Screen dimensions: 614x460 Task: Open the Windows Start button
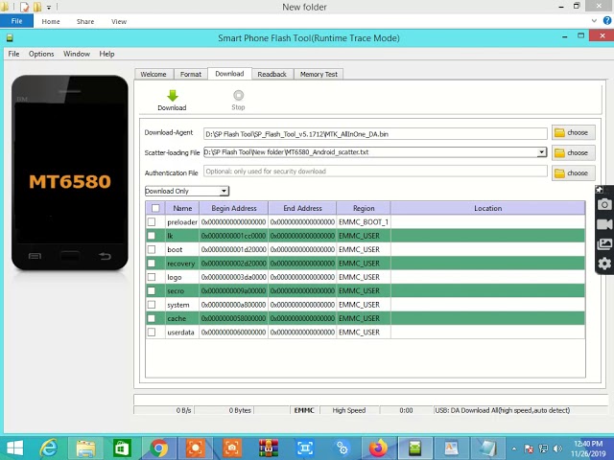tap(15, 448)
